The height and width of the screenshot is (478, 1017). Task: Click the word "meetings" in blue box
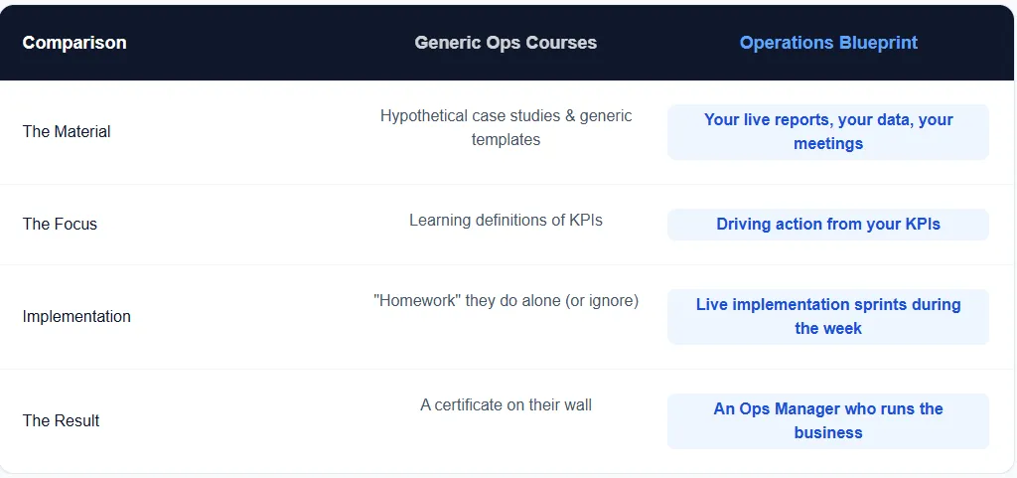828,144
